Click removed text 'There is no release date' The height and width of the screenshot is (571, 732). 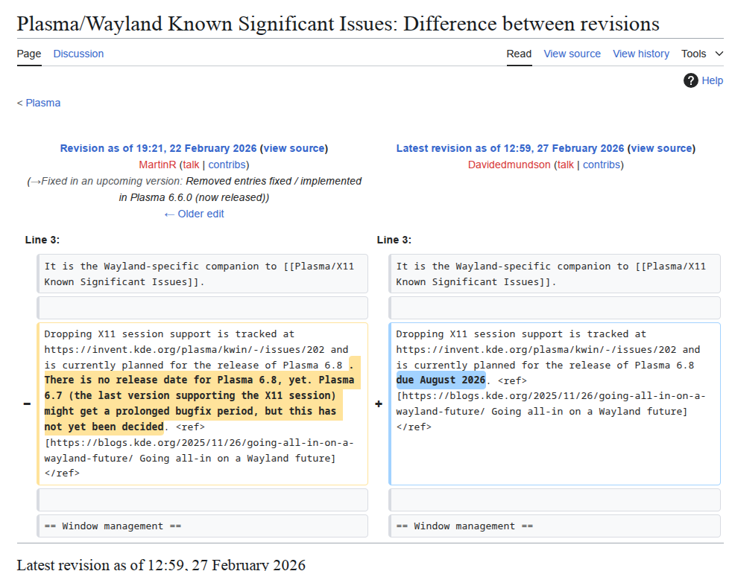(x=115, y=380)
